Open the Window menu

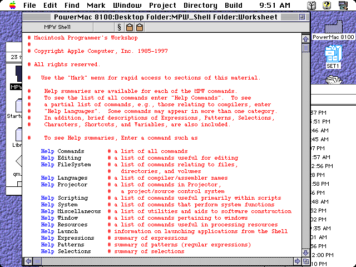point(127,5)
